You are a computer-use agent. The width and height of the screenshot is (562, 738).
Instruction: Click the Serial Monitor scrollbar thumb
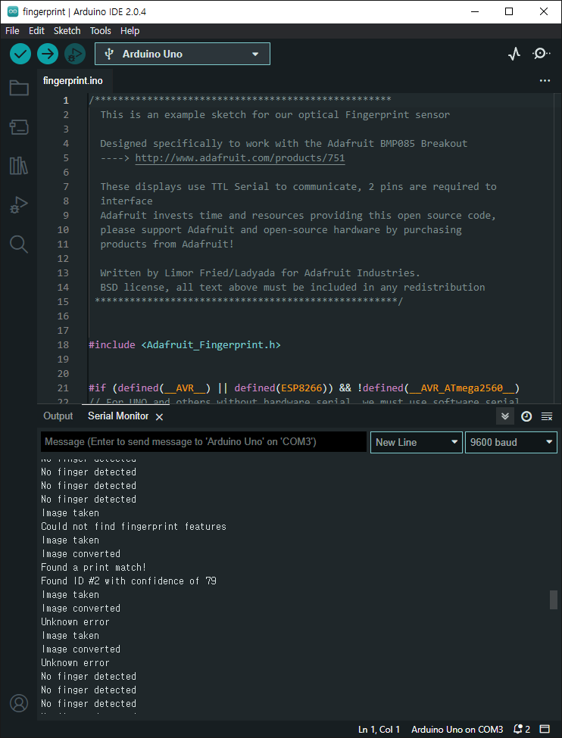(554, 600)
